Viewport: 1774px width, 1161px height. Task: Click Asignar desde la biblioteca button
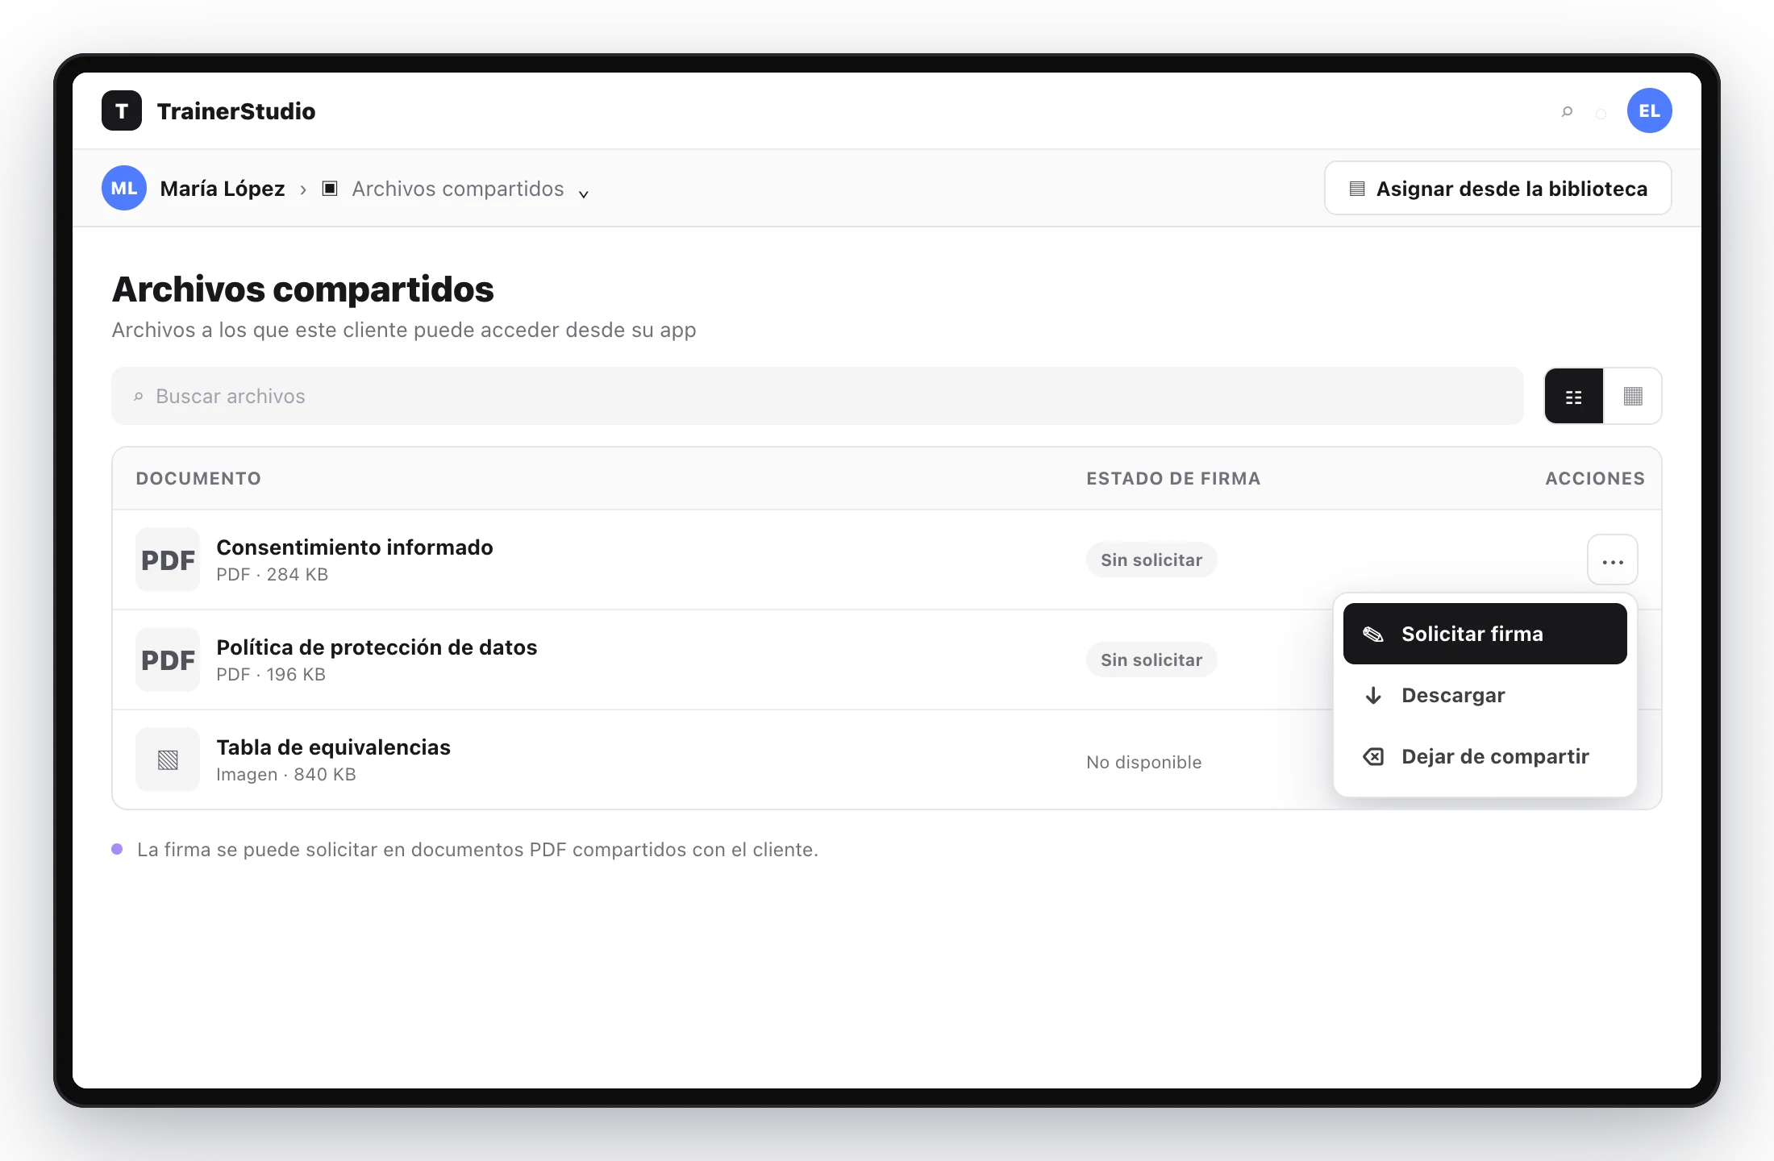pos(1498,189)
